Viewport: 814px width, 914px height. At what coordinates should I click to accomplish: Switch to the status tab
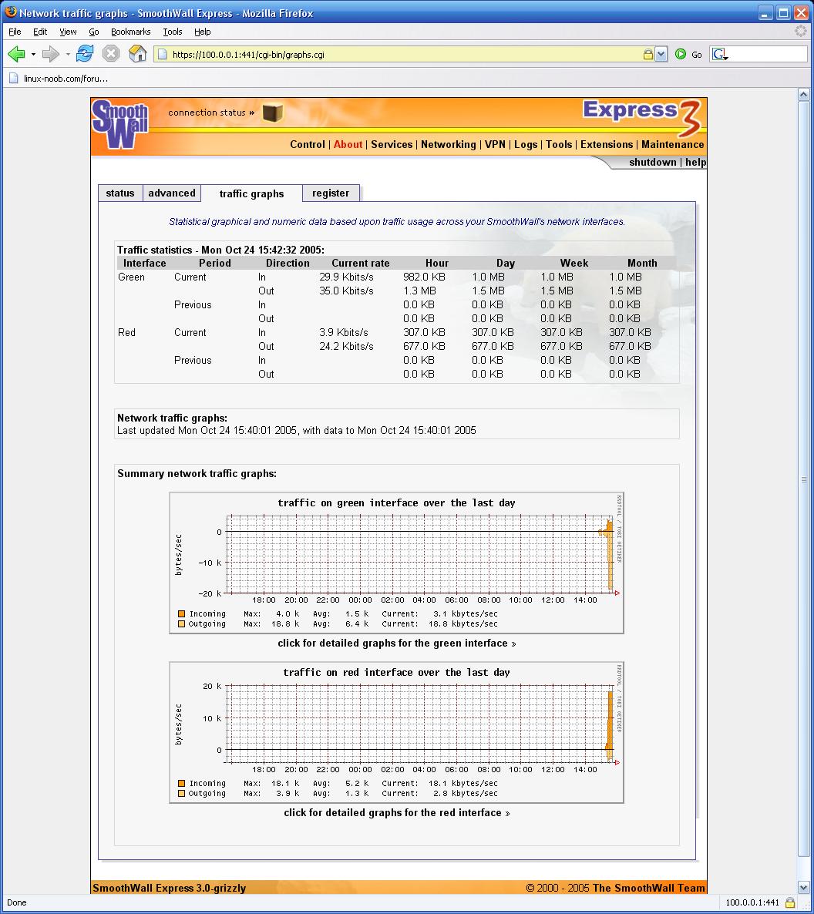(120, 193)
